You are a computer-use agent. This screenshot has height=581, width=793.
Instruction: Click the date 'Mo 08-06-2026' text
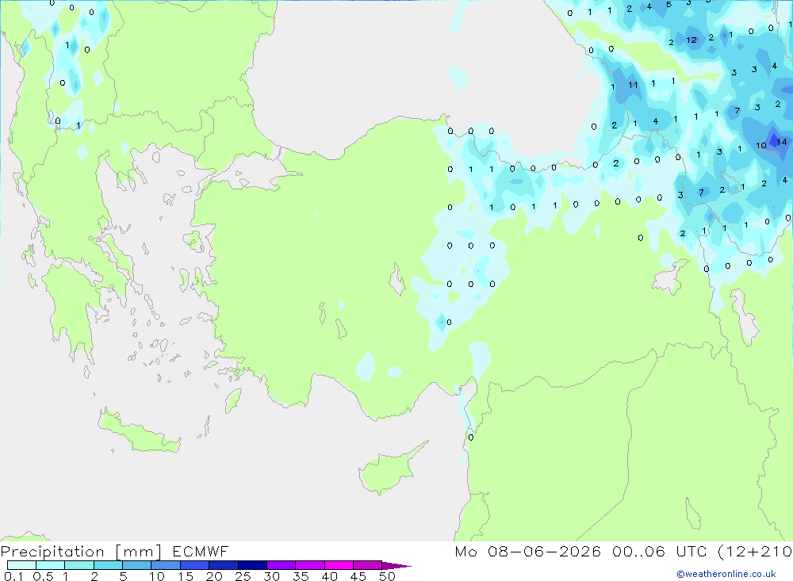tap(527, 552)
